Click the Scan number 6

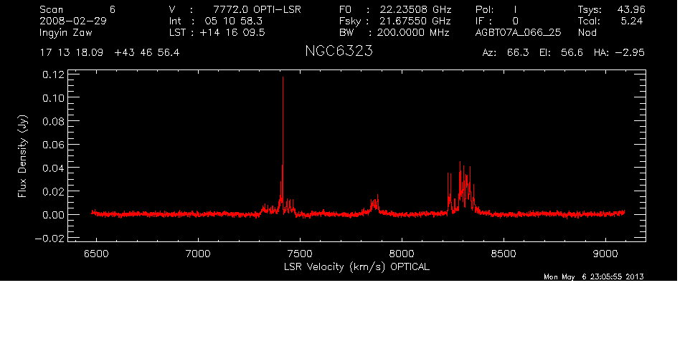(112, 9)
